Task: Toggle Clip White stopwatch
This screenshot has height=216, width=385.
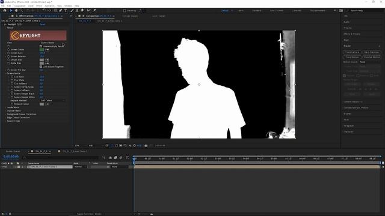Action: coord(12,80)
